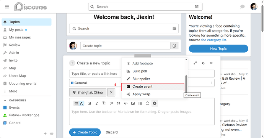
Task: Open keyboard shortcuts icon in sidebar footer
Action: 52,134
